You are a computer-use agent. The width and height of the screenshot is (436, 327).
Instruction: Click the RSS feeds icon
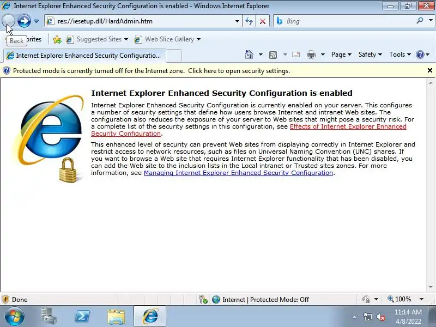point(273,55)
